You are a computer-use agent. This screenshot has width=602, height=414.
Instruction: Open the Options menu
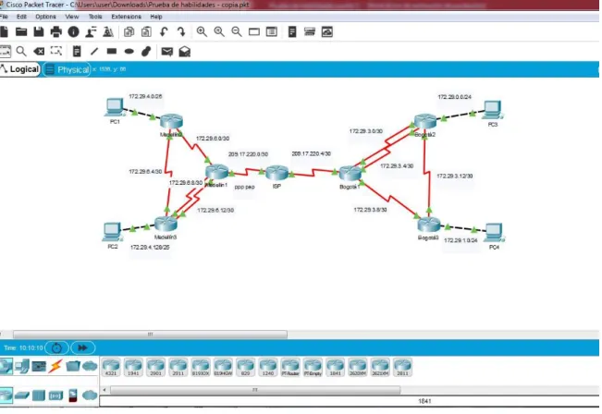45,17
